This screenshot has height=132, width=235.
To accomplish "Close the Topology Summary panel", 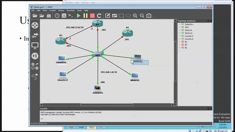I will click(211, 21).
